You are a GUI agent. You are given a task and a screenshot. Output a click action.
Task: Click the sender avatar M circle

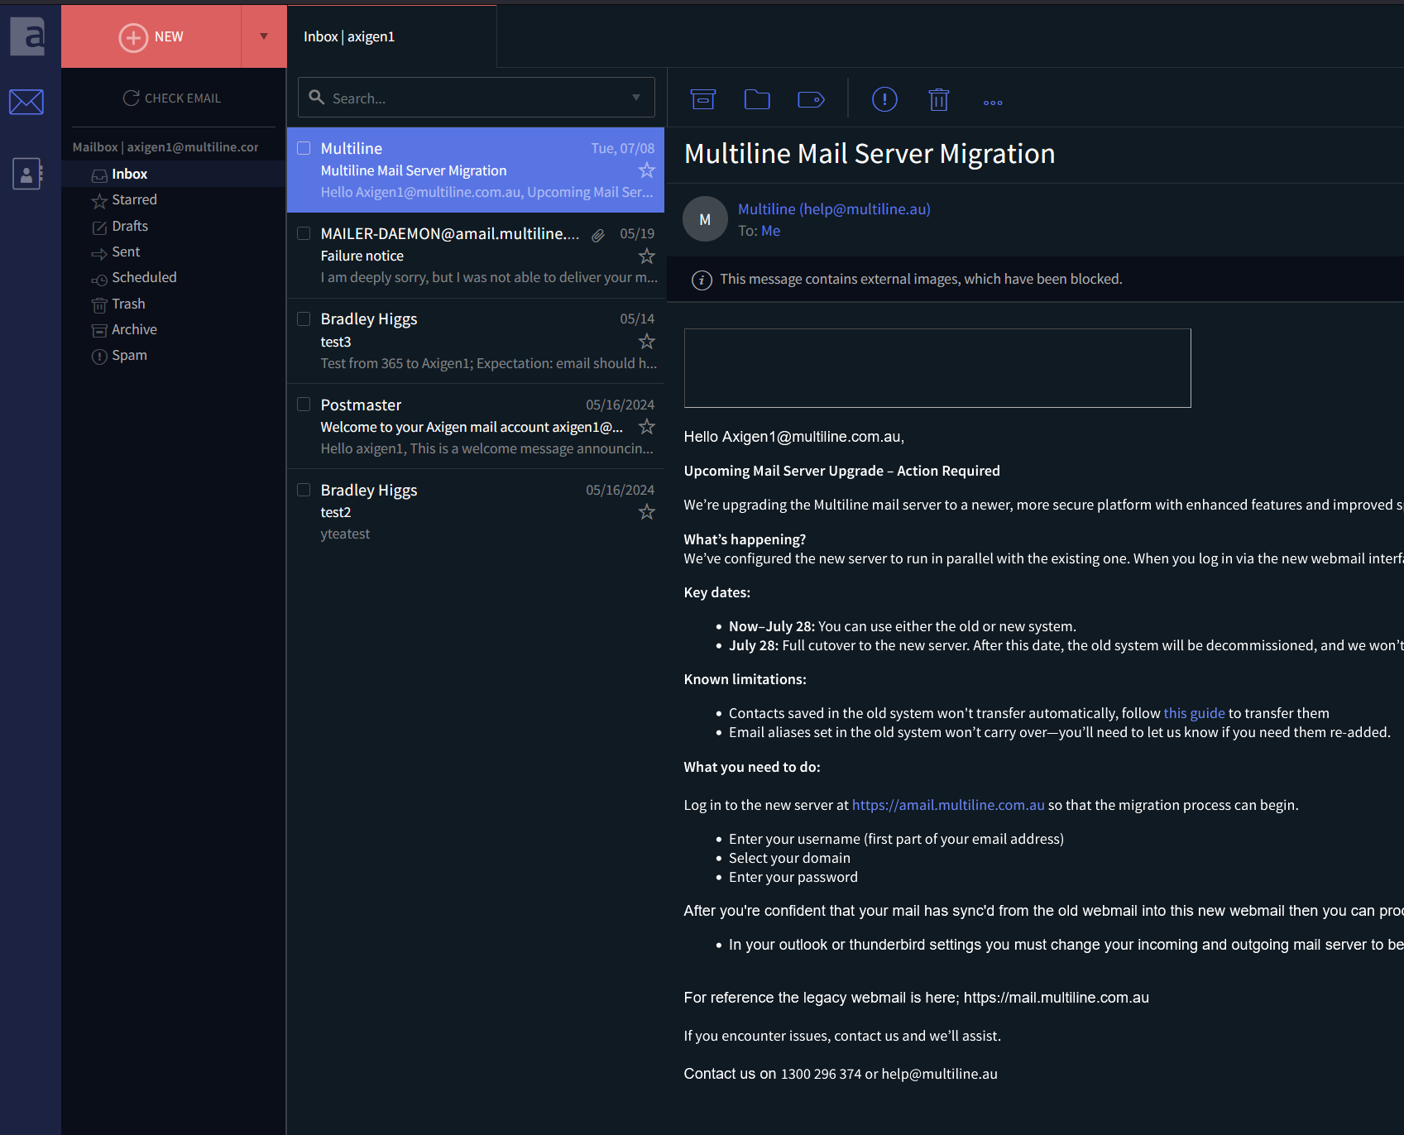click(x=705, y=219)
